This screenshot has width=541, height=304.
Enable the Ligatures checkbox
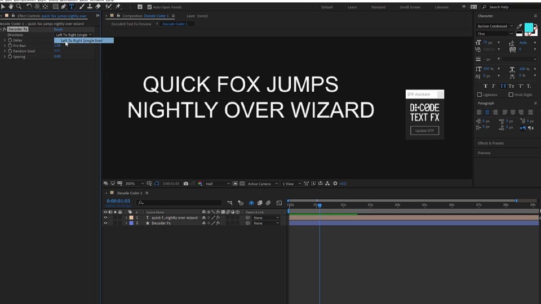point(479,95)
